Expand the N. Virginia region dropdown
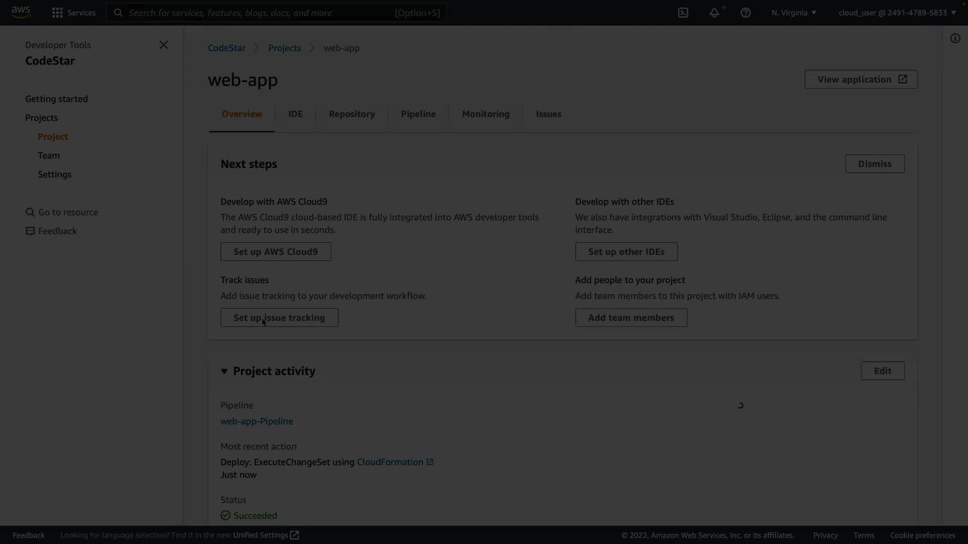968x544 pixels. pyautogui.click(x=794, y=13)
